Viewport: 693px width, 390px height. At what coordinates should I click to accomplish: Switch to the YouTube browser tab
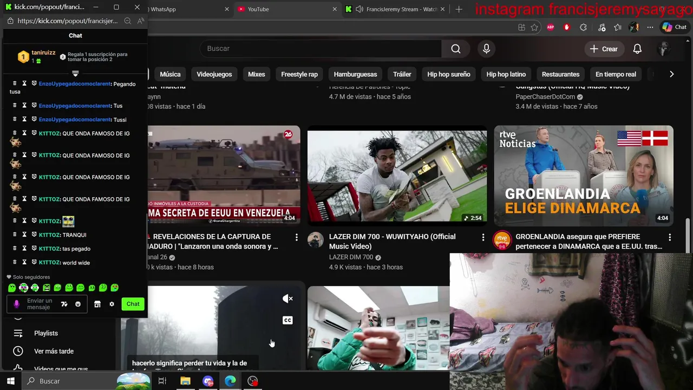point(286,9)
